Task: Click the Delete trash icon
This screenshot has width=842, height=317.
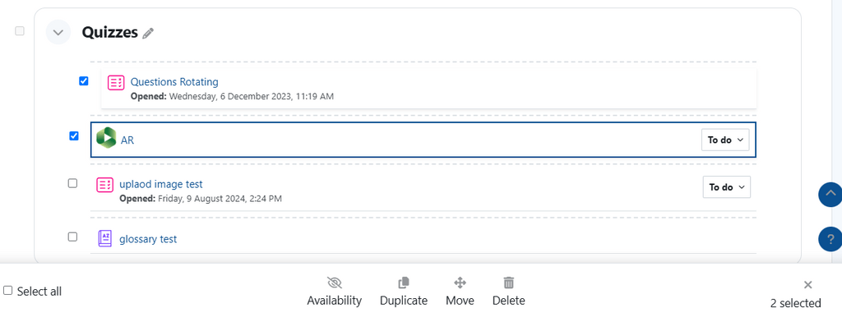Action: (x=508, y=283)
